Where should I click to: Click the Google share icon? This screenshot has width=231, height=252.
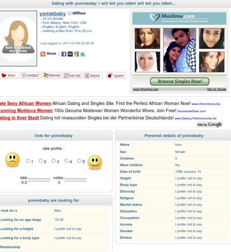(77, 54)
